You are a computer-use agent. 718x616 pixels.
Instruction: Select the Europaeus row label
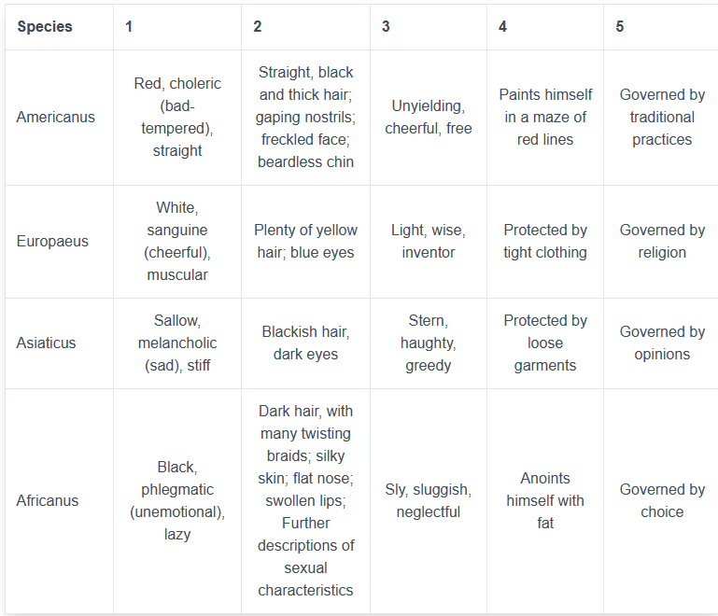(x=52, y=241)
